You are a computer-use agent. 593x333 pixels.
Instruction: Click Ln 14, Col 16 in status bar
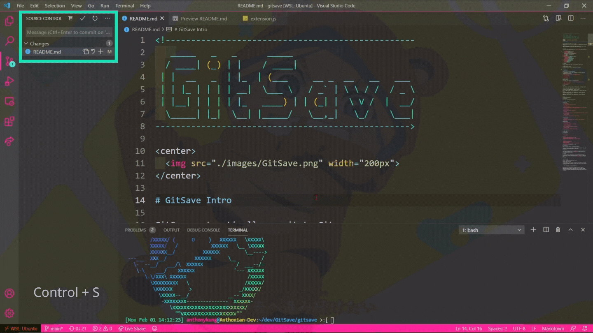click(469, 328)
